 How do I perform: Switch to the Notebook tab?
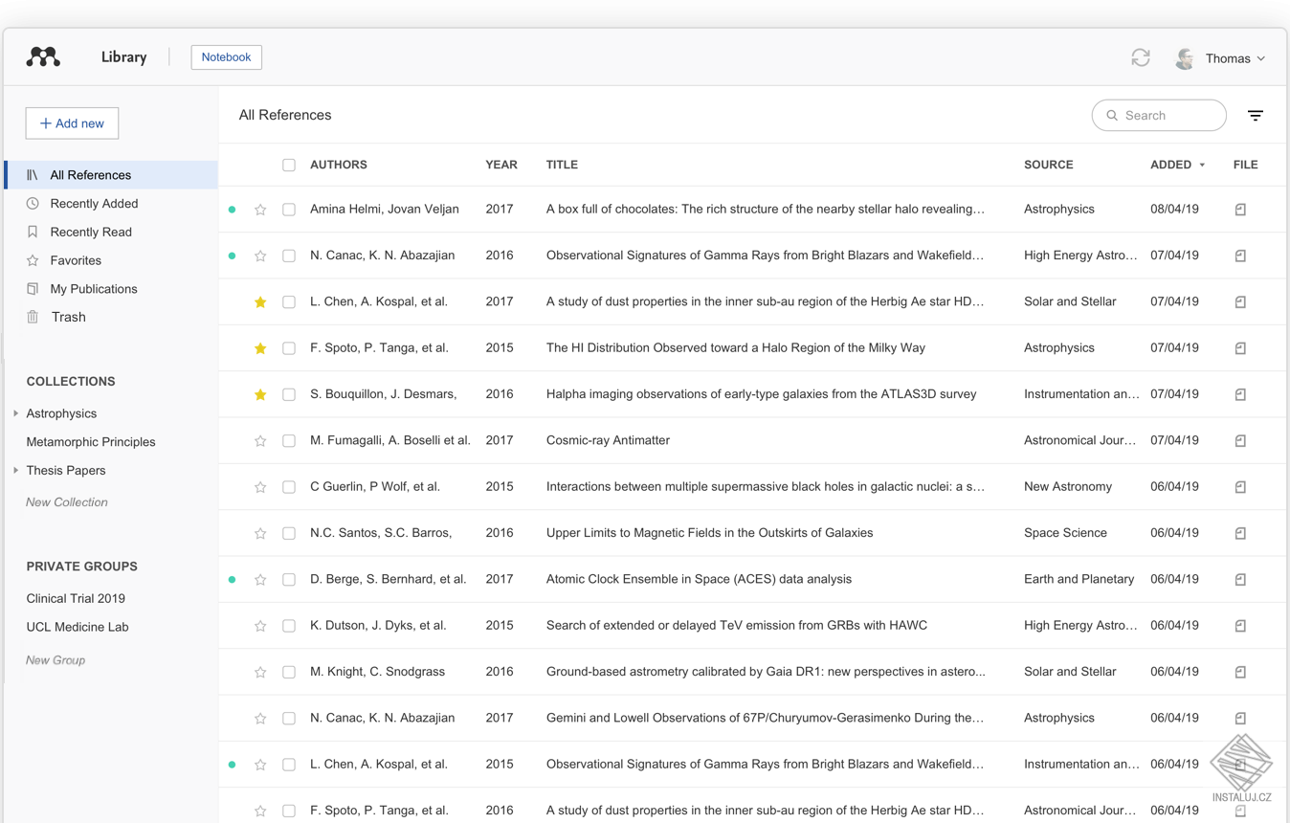[x=226, y=57]
